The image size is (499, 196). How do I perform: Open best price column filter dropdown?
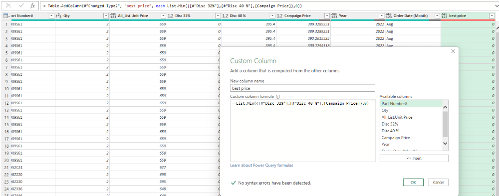492,15
